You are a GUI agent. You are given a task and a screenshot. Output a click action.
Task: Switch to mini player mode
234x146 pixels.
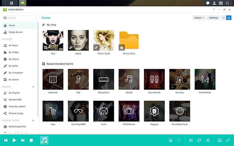pos(228,140)
